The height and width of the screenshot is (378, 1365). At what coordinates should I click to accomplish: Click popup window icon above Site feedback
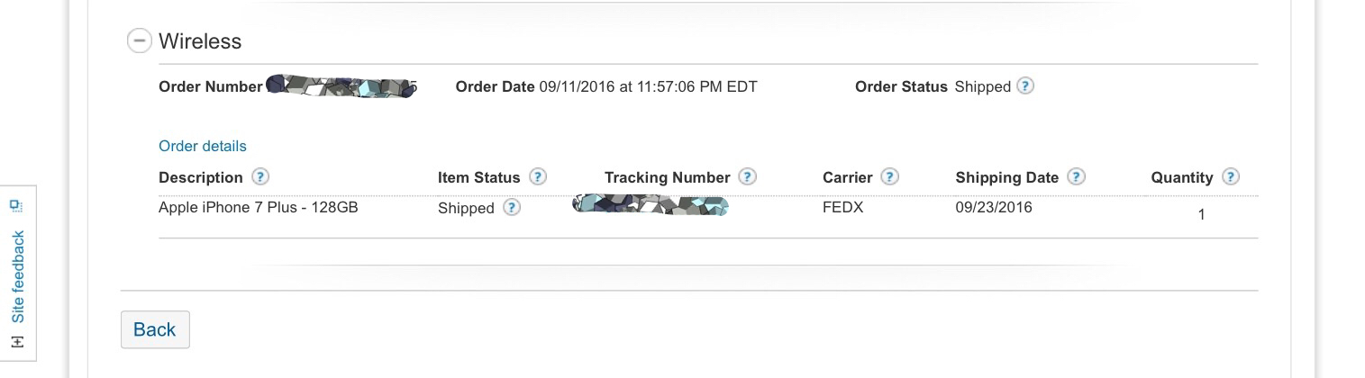(17, 205)
